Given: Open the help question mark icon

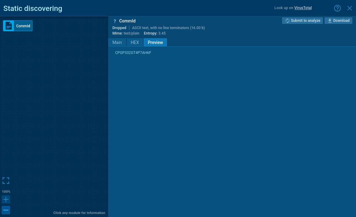Looking at the screenshot, I should [337, 8].
